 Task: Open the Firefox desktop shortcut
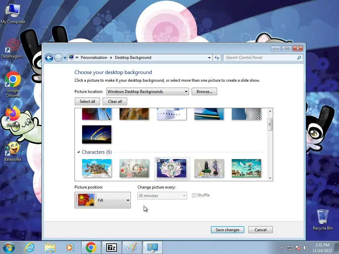coord(13,117)
